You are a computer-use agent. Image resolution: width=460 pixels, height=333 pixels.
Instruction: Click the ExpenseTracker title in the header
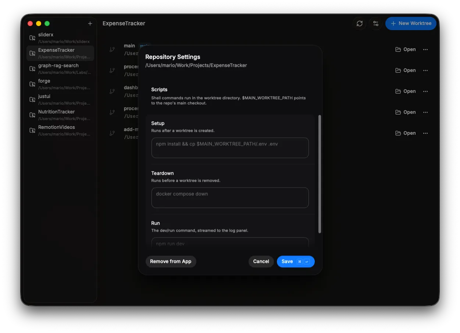[x=124, y=23]
